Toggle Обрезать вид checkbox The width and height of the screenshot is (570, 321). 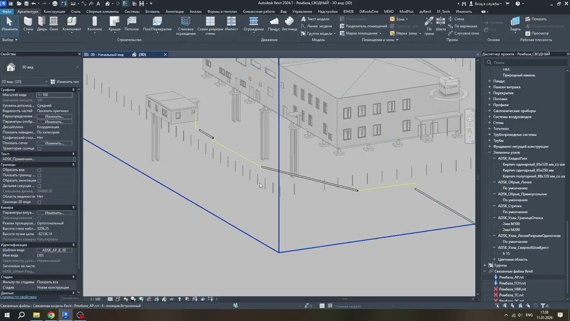tap(39, 170)
